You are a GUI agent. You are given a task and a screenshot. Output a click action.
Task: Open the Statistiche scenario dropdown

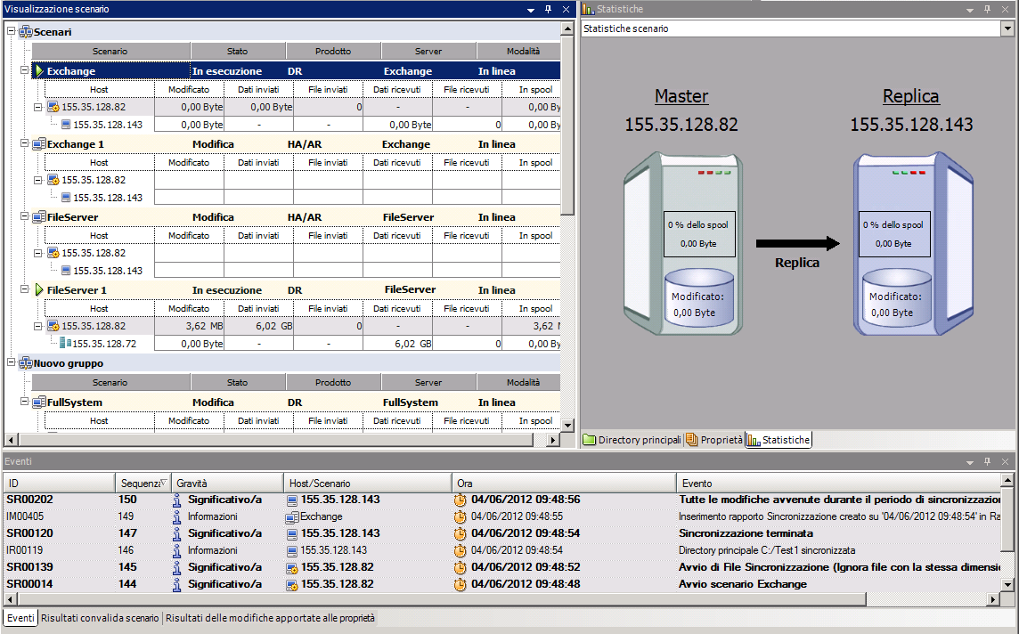click(x=1007, y=28)
